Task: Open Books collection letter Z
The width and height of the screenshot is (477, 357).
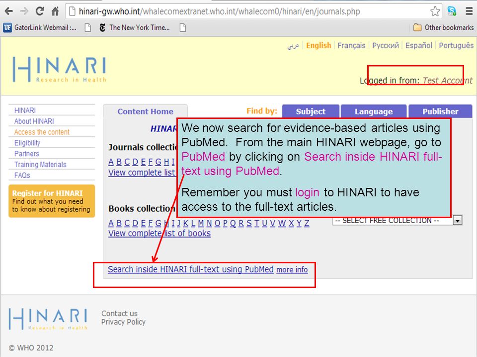Action: pos(307,223)
